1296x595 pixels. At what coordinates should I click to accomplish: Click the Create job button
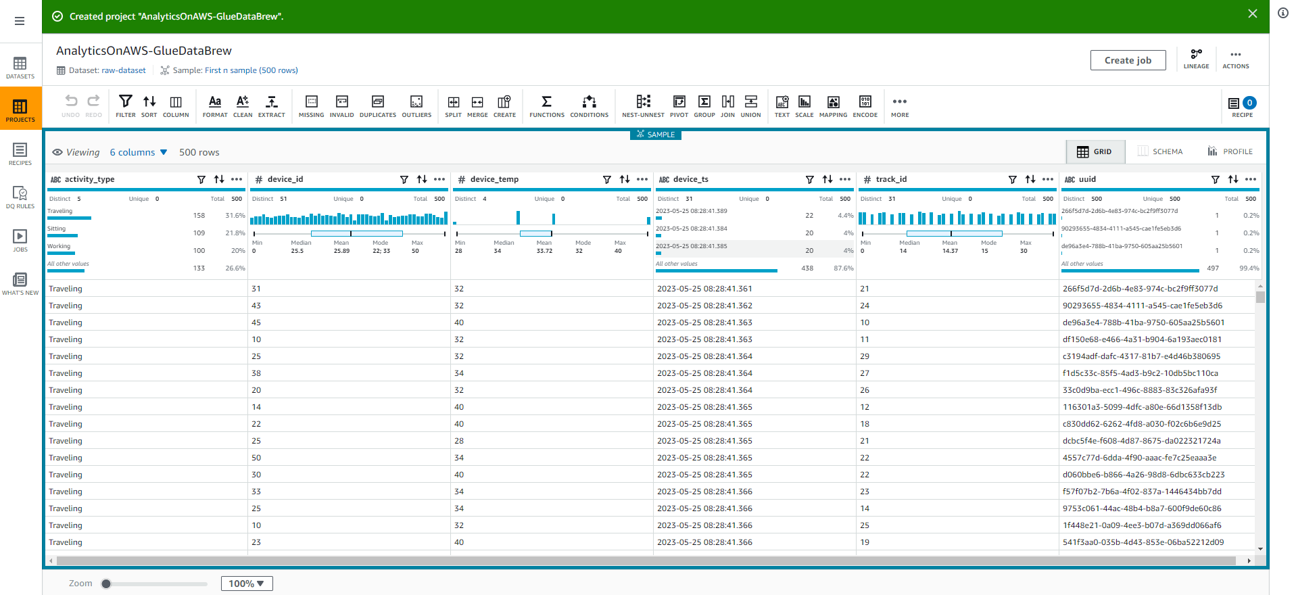coord(1128,60)
